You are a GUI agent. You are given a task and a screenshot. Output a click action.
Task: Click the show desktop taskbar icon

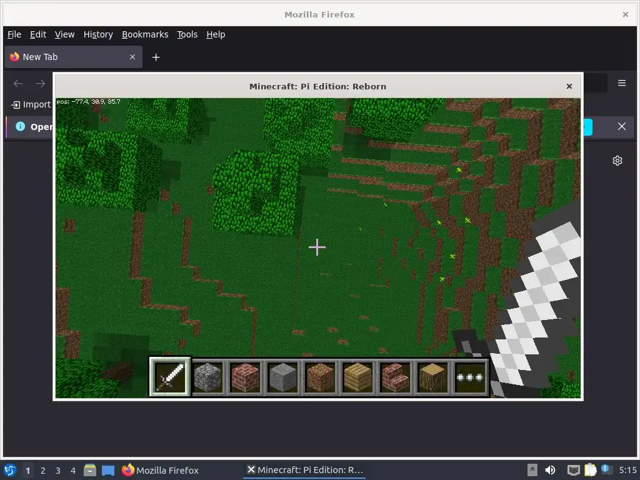tap(108, 471)
